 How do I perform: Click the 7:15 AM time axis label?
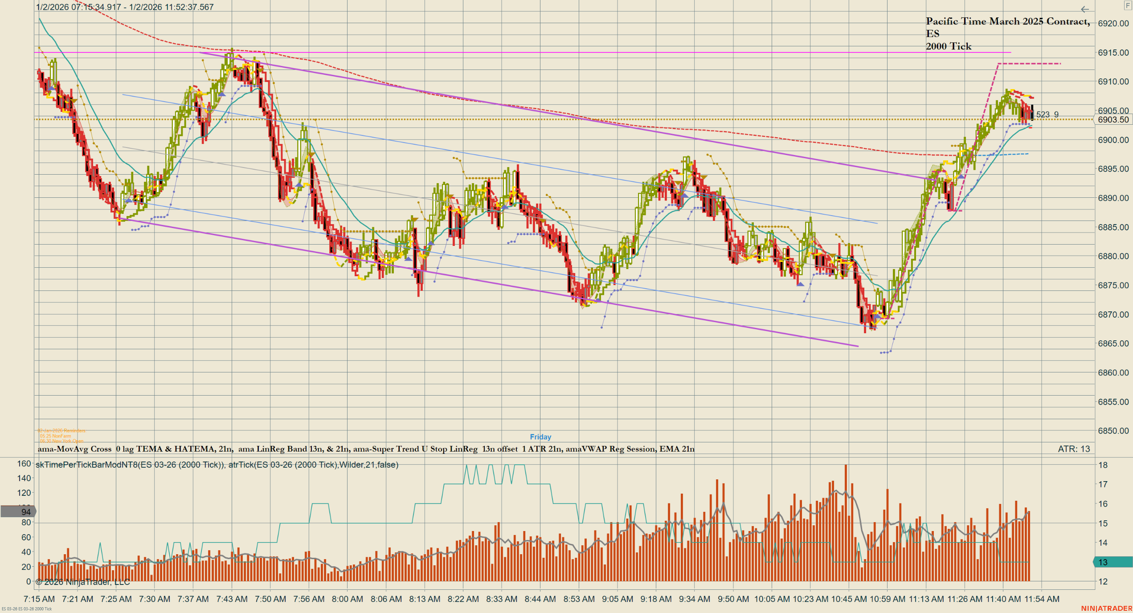pos(39,599)
